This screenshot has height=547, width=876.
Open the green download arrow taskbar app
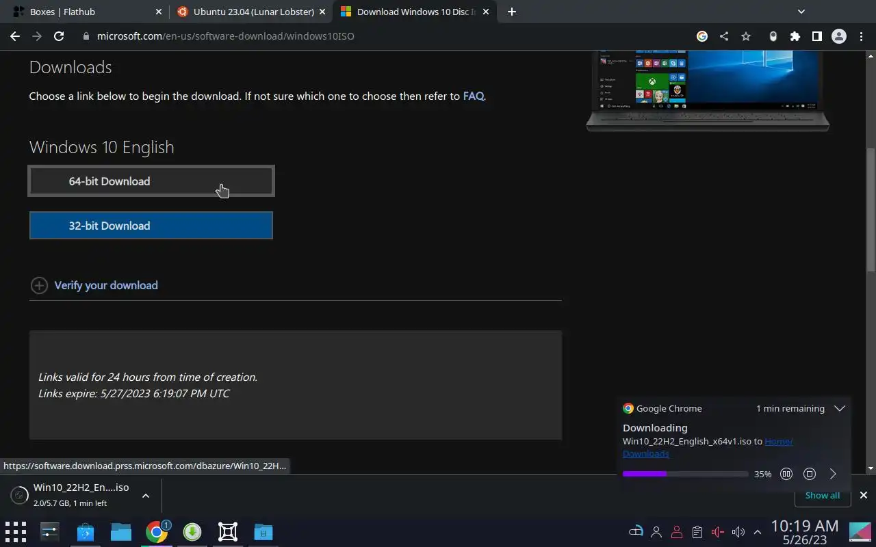[x=192, y=532]
